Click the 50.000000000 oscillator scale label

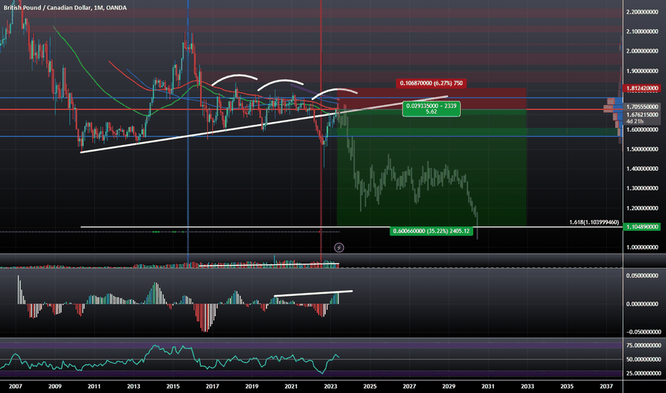(643, 359)
